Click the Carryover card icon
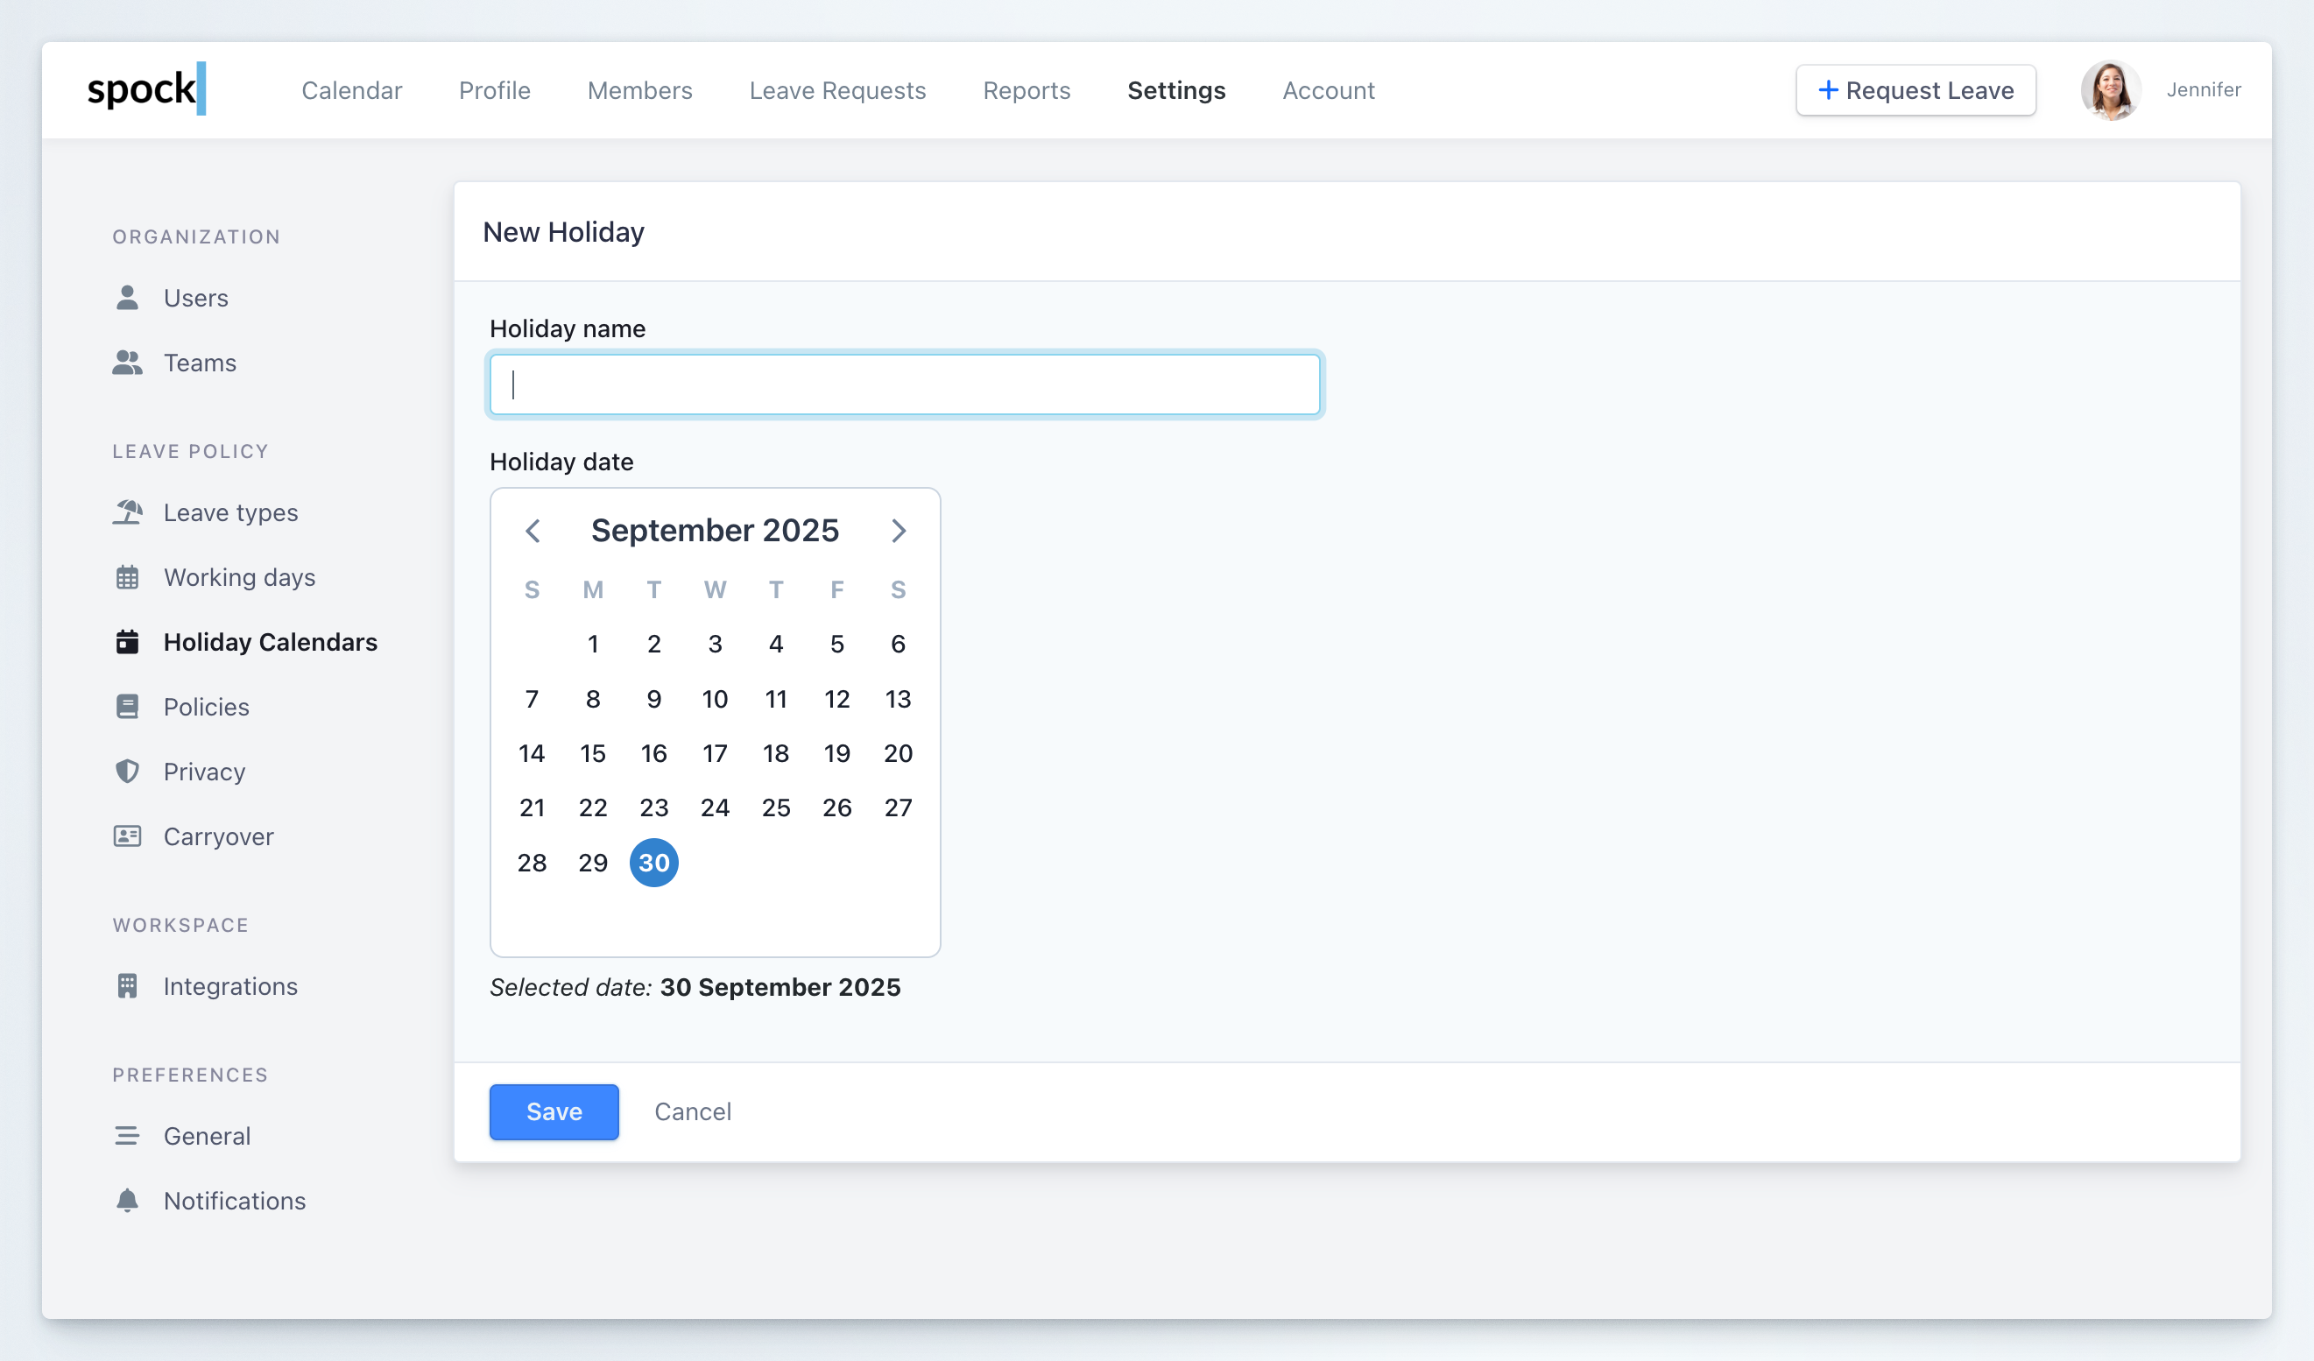The width and height of the screenshot is (2314, 1361). (x=128, y=836)
